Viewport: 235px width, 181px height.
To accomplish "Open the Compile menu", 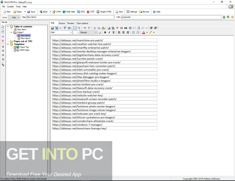I will click(x=10, y=7).
